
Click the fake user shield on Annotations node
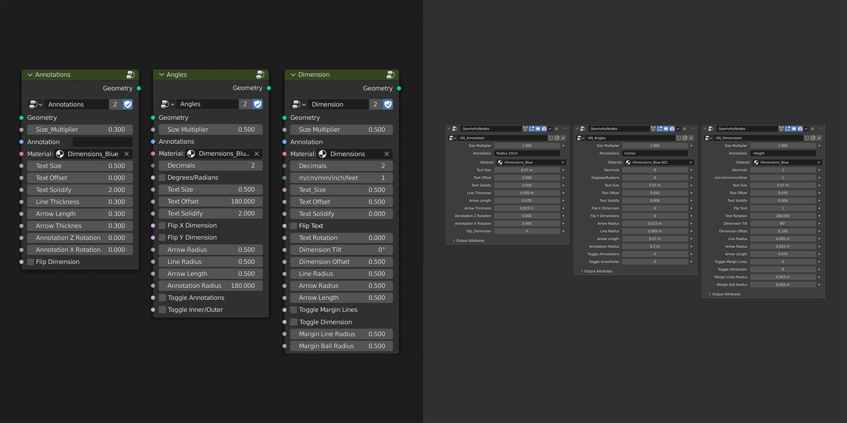128,104
